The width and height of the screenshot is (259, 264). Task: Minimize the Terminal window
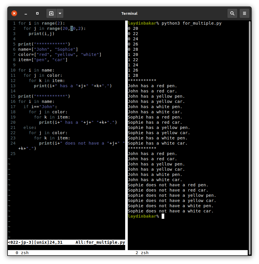(x=26, y=13)
